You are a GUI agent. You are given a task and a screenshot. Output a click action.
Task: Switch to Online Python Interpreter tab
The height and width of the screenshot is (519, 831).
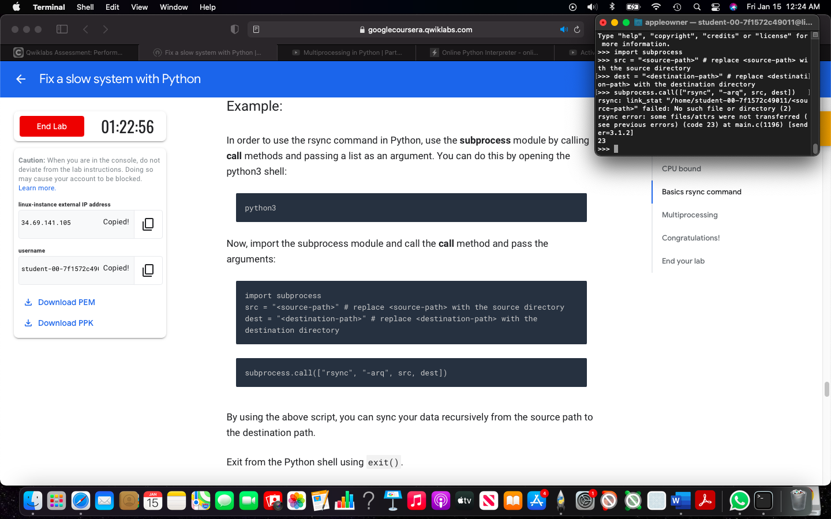485,52
